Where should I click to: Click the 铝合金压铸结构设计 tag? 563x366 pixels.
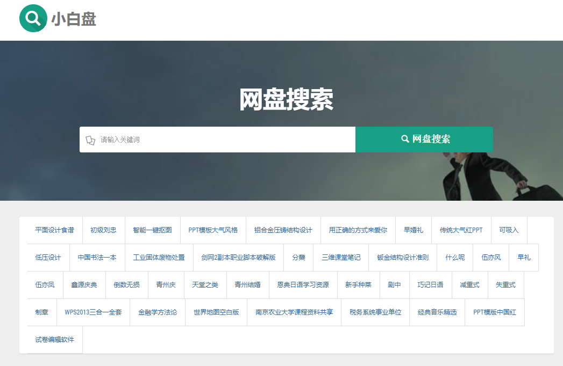tap(283, 230)
